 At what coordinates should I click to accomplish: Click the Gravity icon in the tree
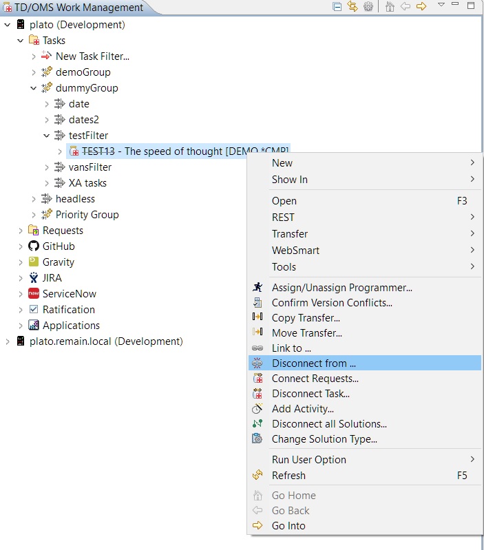click(34, 262)
